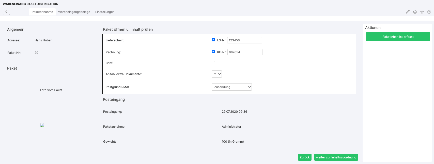
Task: Open the Einstellungen tab
Action: (x=105, y=12)
